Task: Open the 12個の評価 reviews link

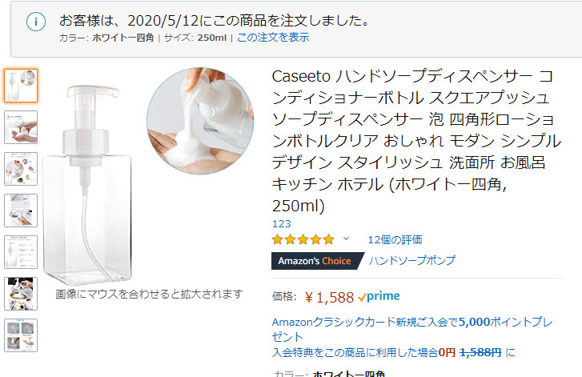Action: (x=395, y=239)
